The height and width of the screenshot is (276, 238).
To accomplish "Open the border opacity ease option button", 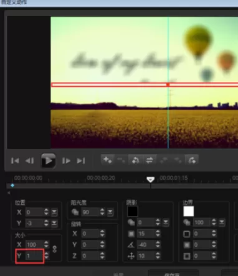I will click(x=222, y=222).
